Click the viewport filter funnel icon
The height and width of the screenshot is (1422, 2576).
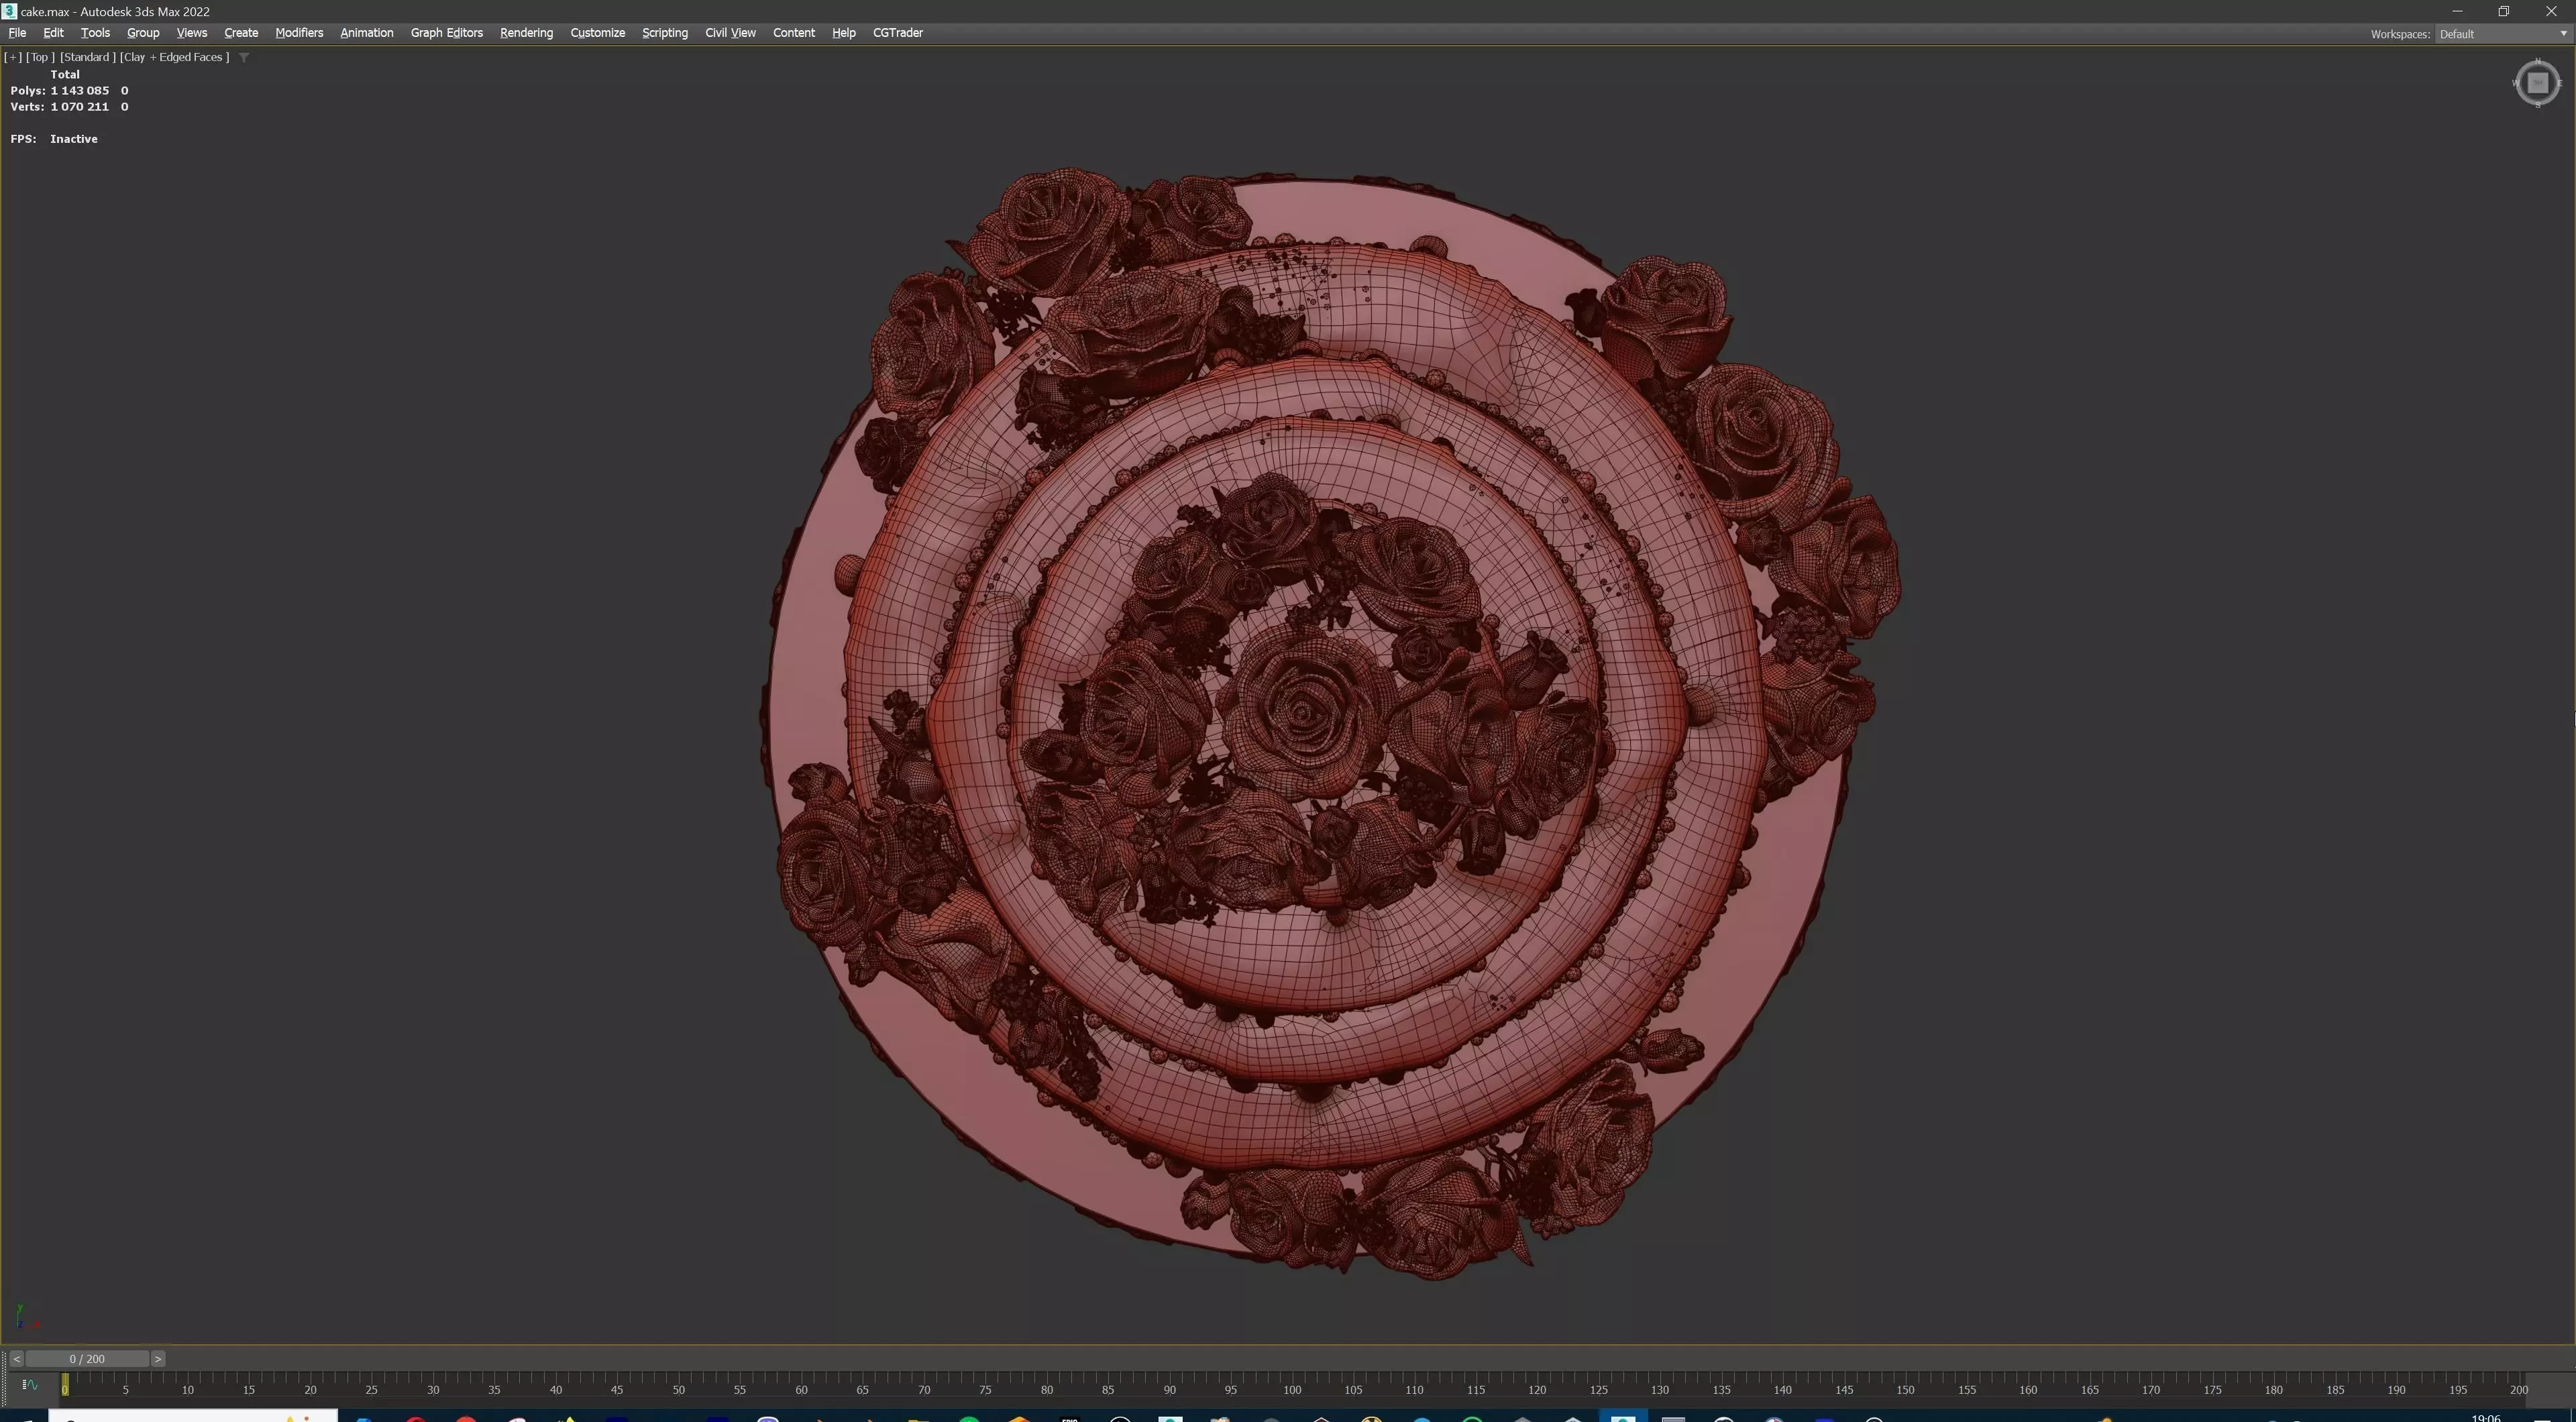(244, 58)
